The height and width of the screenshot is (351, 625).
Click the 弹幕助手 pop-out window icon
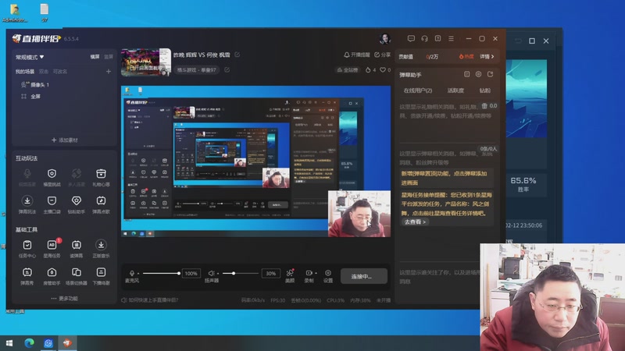point(491,74)
